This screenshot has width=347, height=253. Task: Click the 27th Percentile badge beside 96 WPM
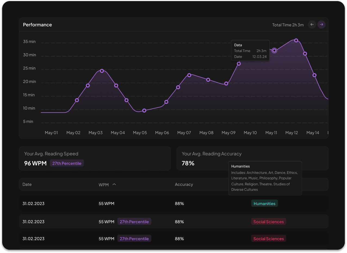point(67,163)
